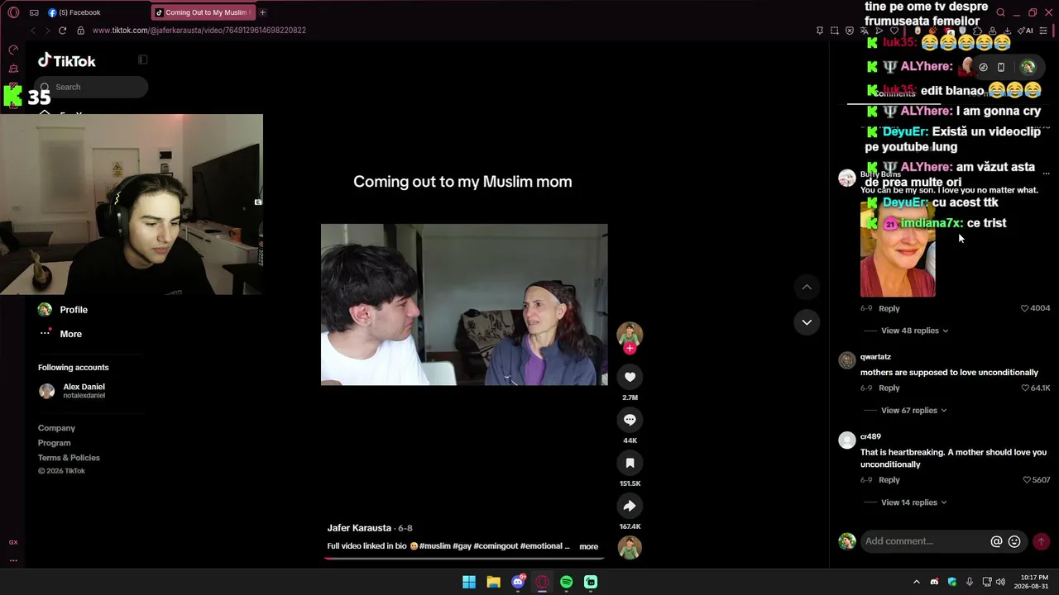Open the creator avatar beside video
Image resolution: width=1059 pixels, height=595 pixels.
(630, 334)
